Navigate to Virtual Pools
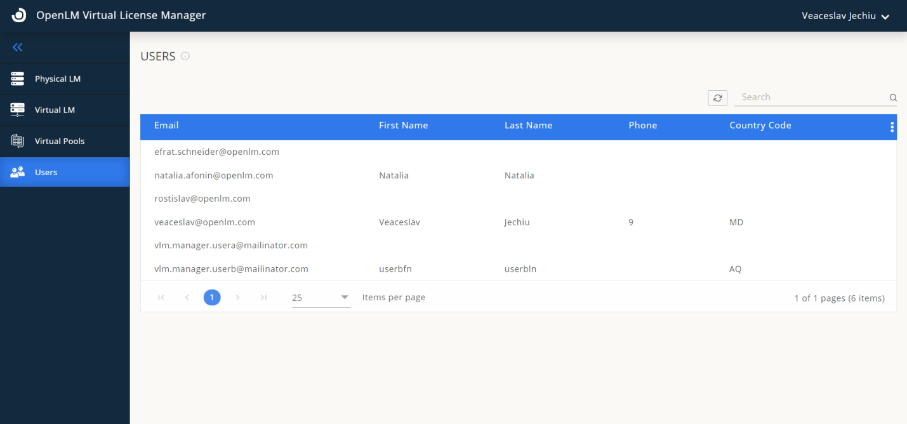The image size is (907, 424). [x=59, y=142]
